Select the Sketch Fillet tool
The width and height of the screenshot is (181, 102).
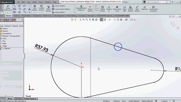[24, 12]
